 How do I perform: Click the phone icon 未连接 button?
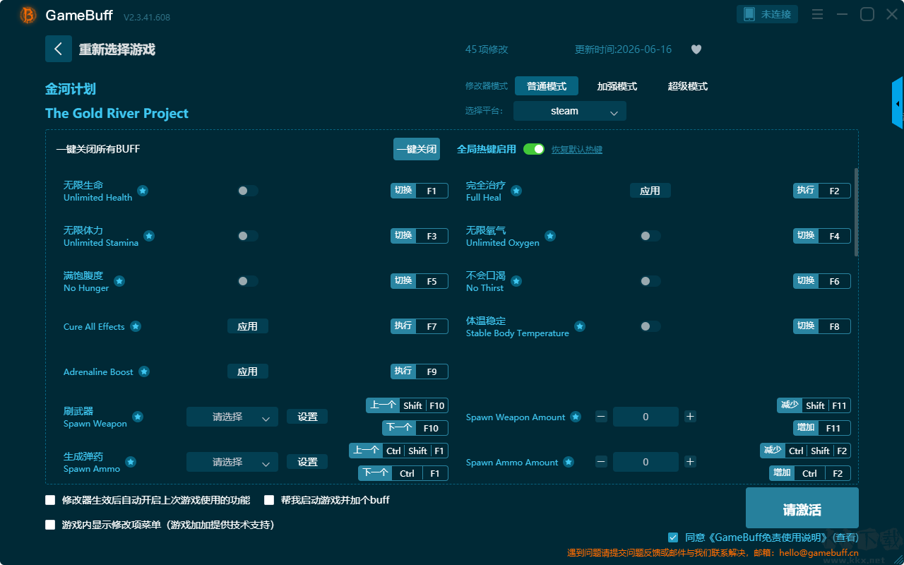coord(768,14)
